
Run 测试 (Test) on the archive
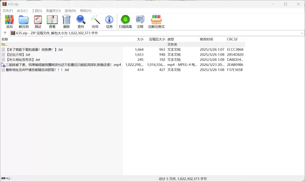pos(38,21)
